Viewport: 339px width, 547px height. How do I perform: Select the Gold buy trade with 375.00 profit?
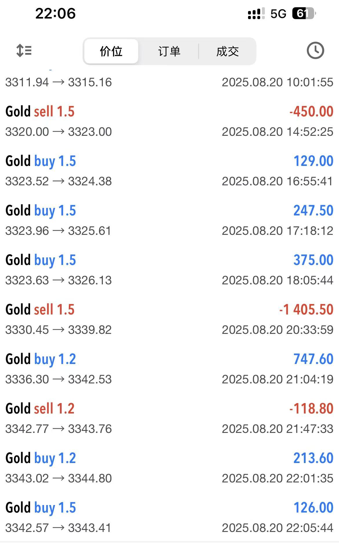point(170,270)
